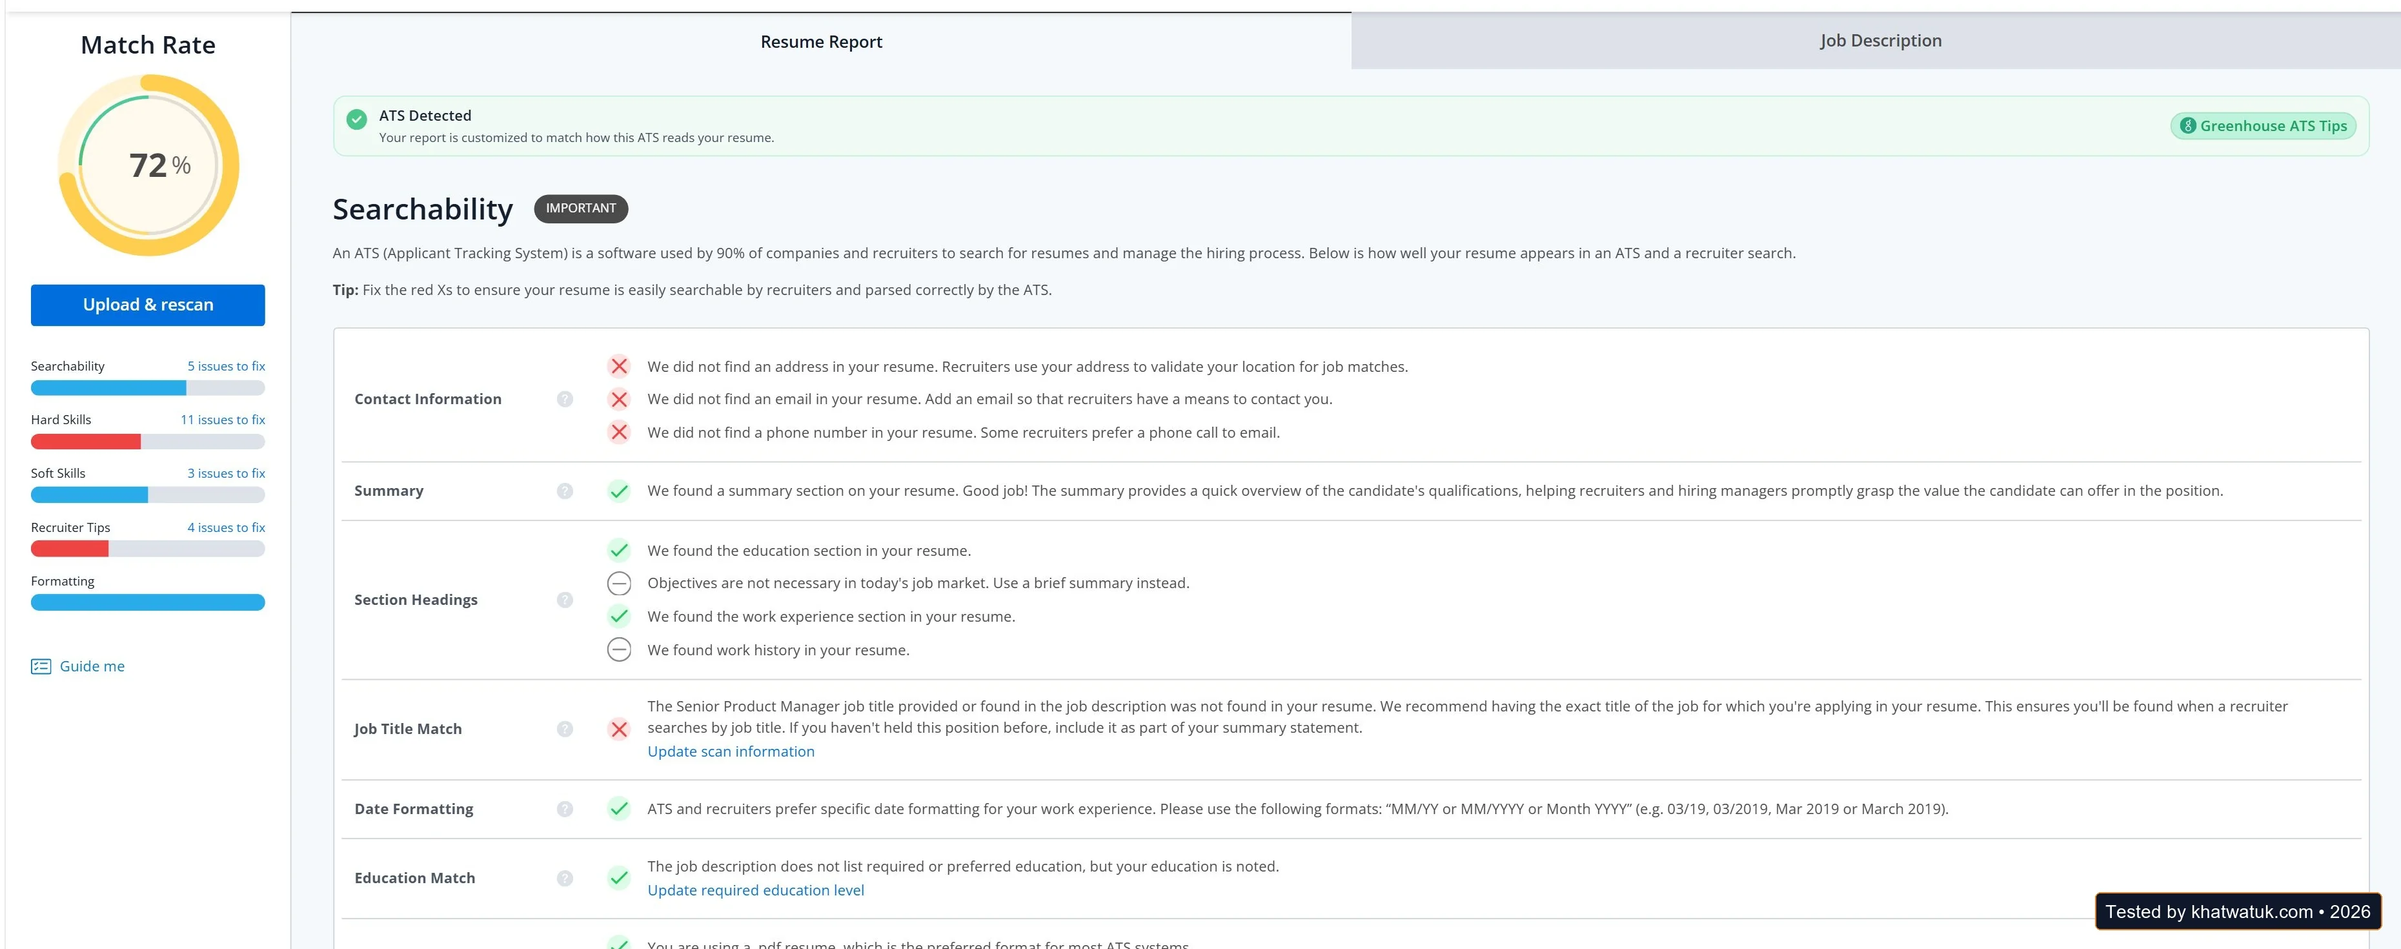Click the IMPORTANT badge beside Searchability
The width and height of the screenshot is (2401, 949).
pyautogui.click(x=581, y=209)
